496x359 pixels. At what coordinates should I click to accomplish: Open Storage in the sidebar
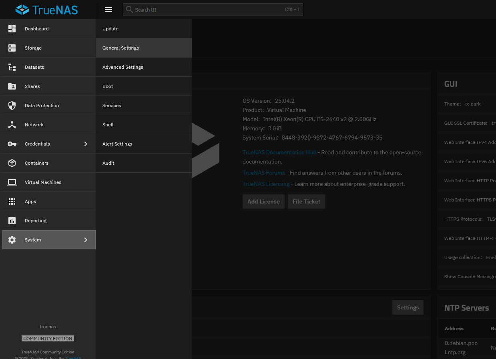tap(48, 48)
